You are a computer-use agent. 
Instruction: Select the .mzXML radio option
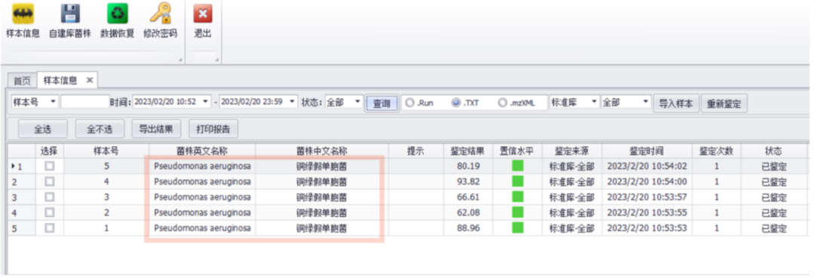coord(502,102)
